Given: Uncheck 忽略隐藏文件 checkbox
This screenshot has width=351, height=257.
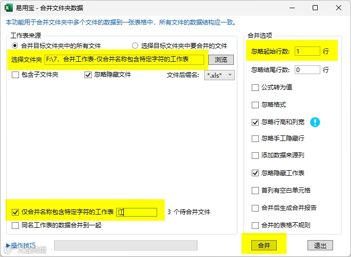Looking at the screenshot, I should [x=88, y=75].
